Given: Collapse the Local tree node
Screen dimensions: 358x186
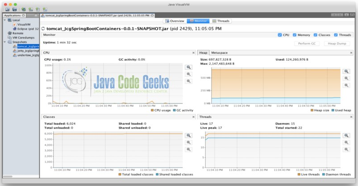Looking at the screenshot, I should pyautogui.click(x=5, y=20).
